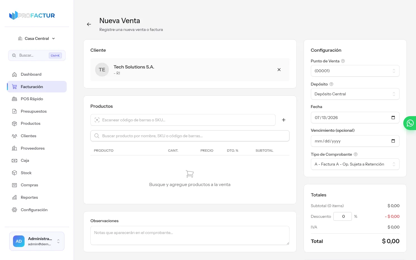Click the Escanear código de barras field

(x=183, y=120)
